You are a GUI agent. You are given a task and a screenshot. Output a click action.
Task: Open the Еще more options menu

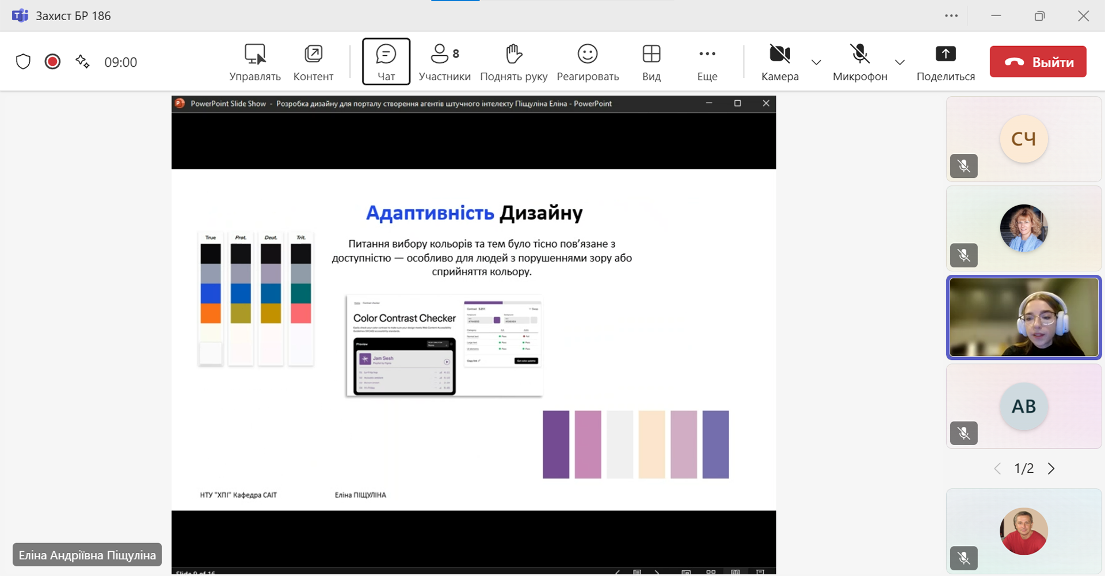[x=707, y=62]
